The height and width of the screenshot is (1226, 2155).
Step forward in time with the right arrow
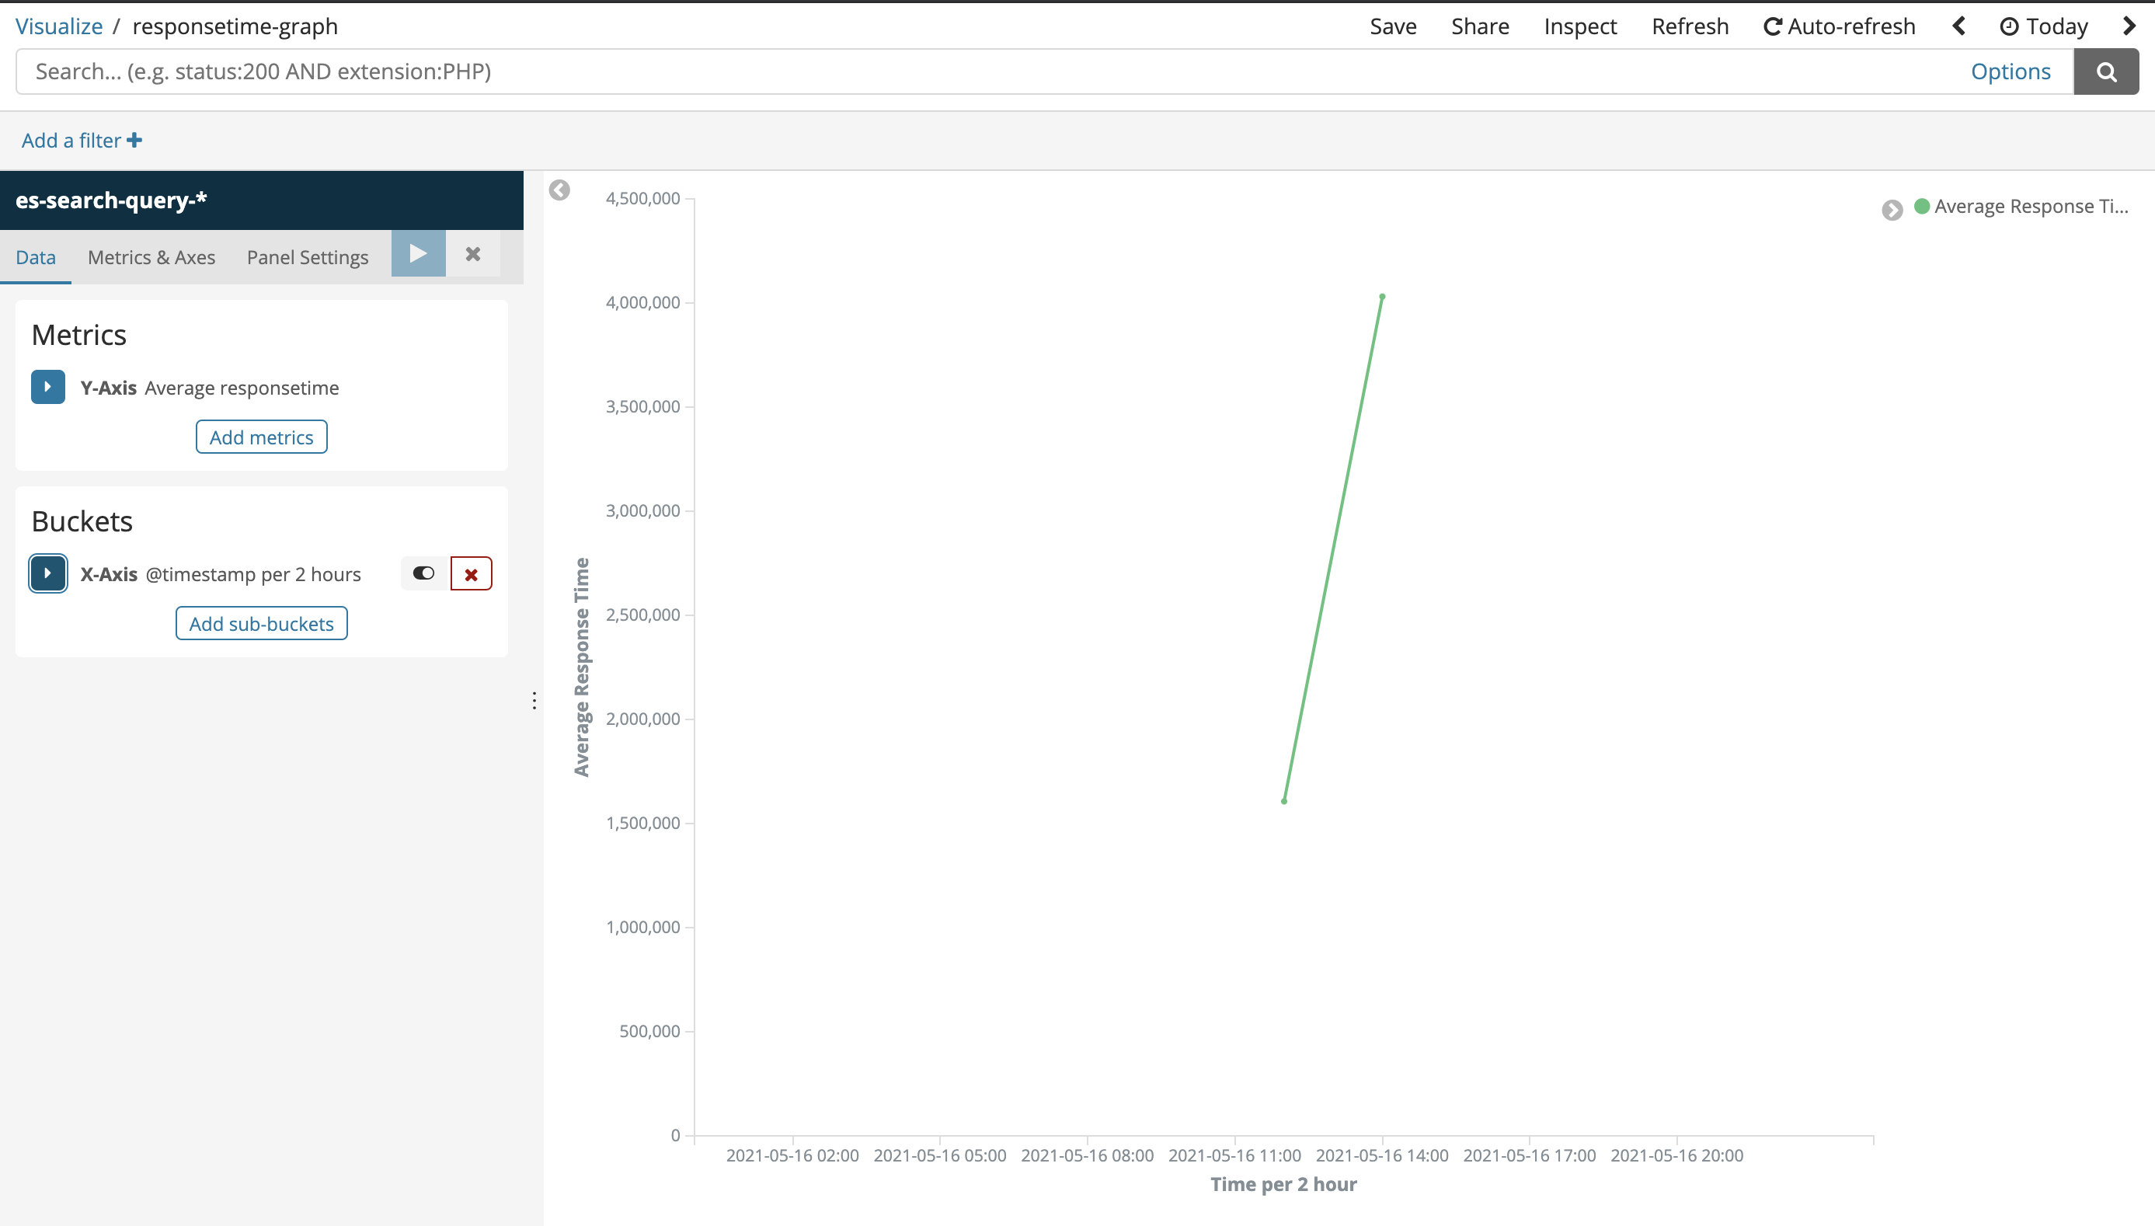(x=2129, y=26)
